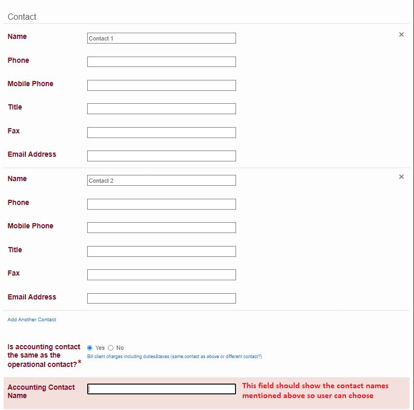Screen dimensions: 414x410
Task: Remove Contact 2 with its X icon
Action: pyautogui.click(x=401, y=177)
